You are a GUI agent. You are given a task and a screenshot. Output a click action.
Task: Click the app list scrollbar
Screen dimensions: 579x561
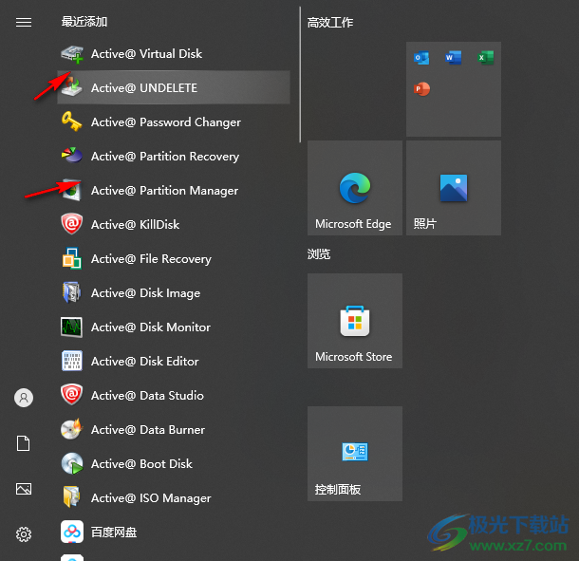tap(300, 74)
